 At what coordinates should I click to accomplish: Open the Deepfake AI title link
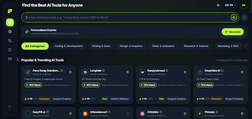212,70
